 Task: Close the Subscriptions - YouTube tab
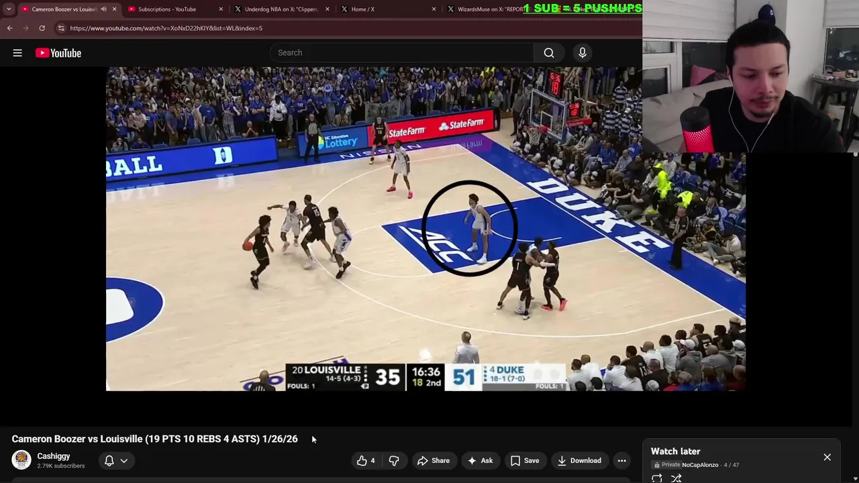pyautogui.click(x=221, y=9)
